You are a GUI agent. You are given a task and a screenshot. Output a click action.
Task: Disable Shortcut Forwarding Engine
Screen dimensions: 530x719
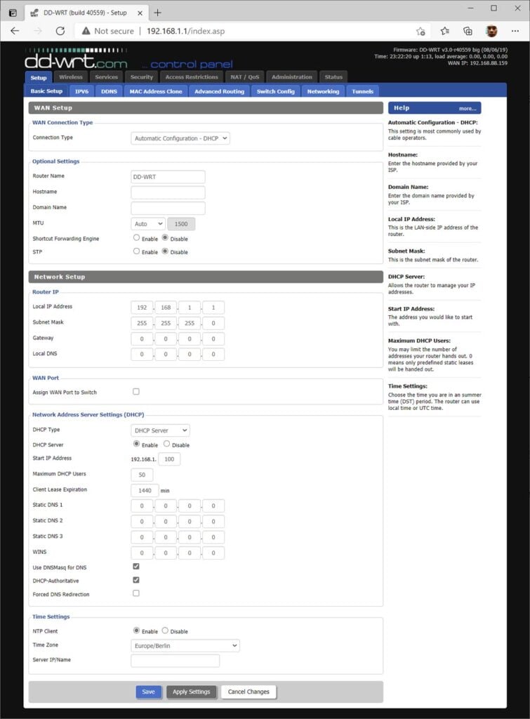click(165, 237)
